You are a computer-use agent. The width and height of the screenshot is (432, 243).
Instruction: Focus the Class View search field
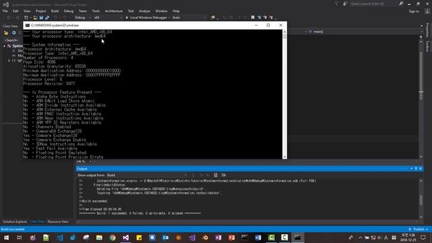point(13,40)
